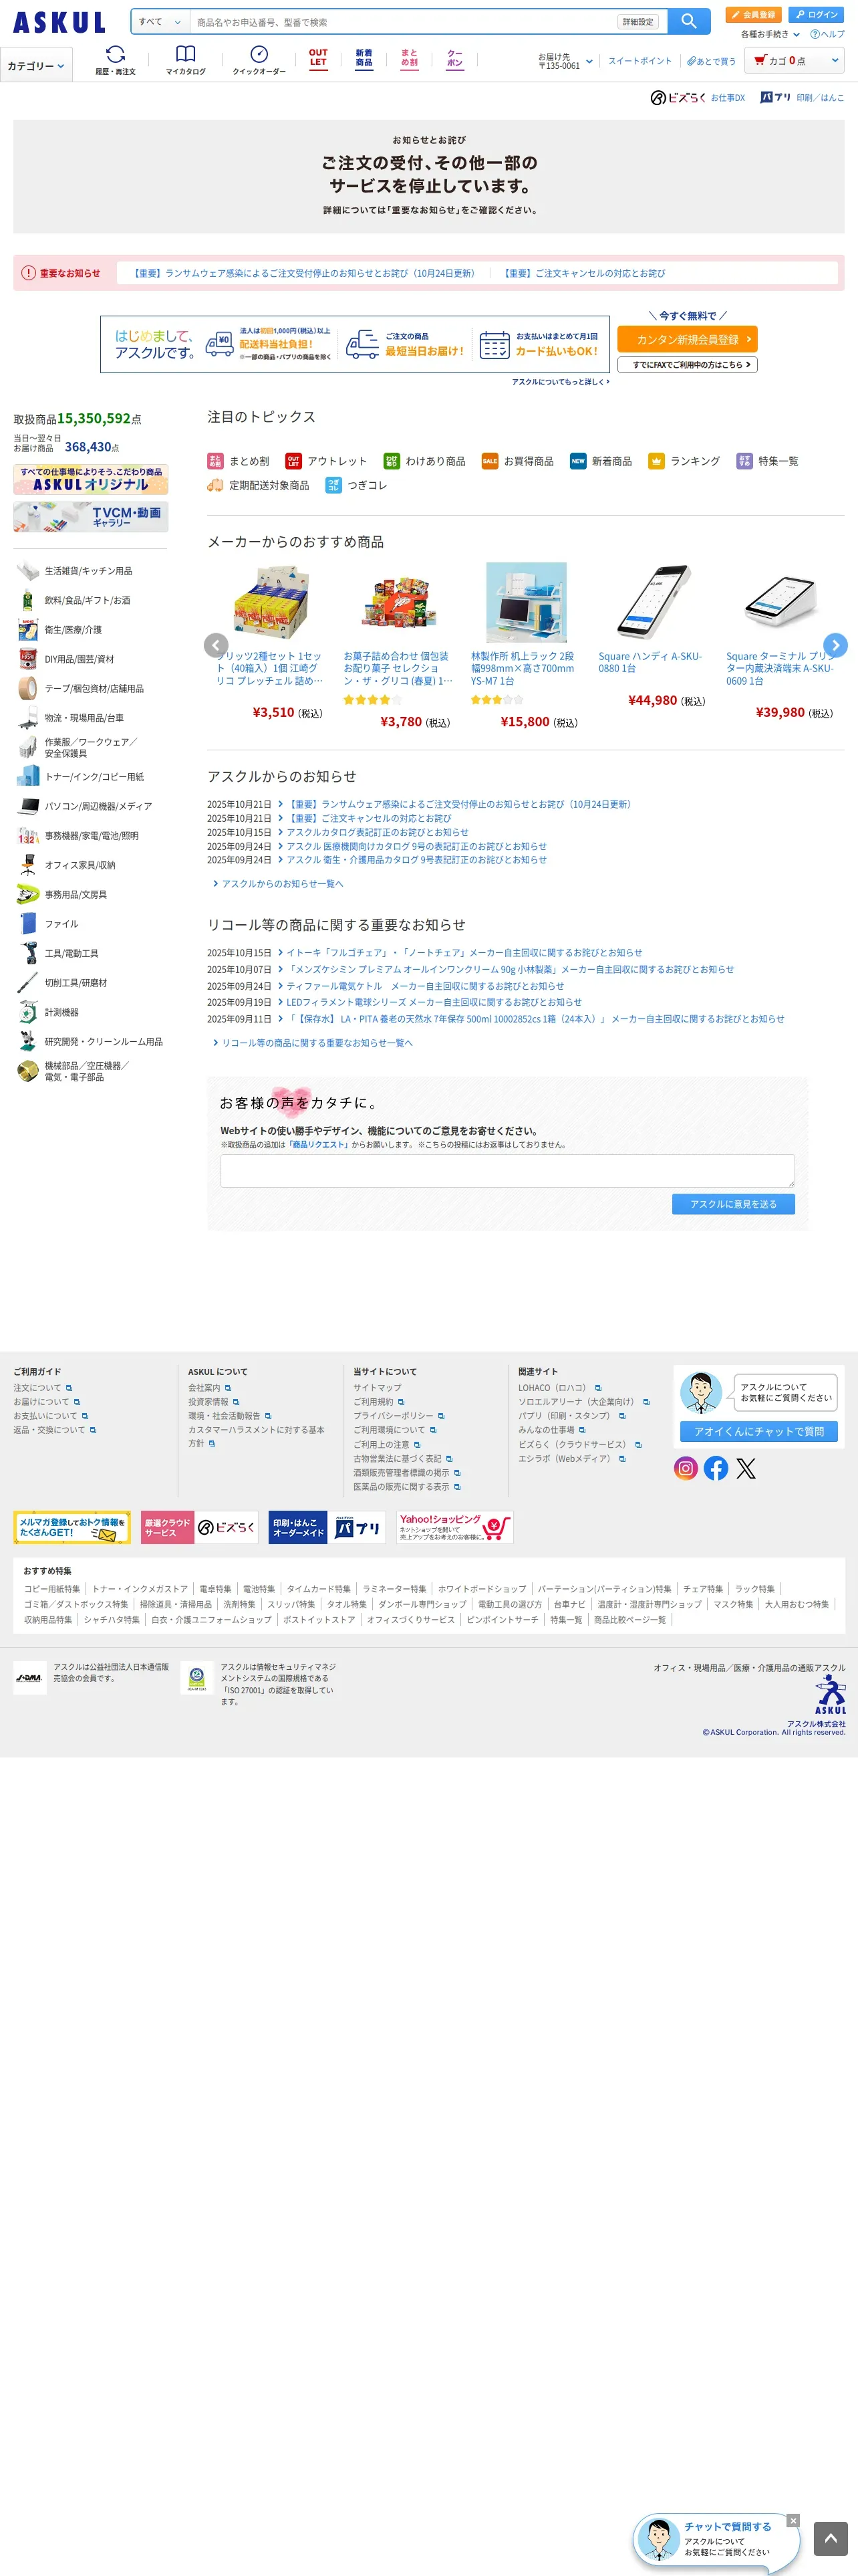
Task: Expand 各種お手続き dropdown
Action: [770, 34]
